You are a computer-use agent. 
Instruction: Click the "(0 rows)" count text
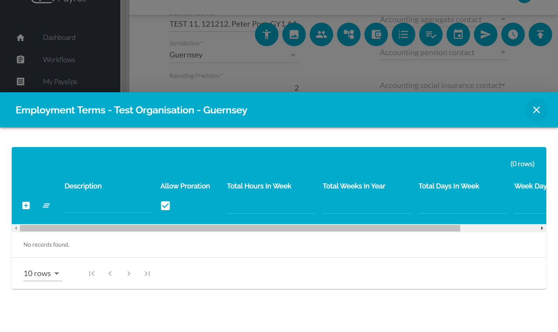(522, 164)
